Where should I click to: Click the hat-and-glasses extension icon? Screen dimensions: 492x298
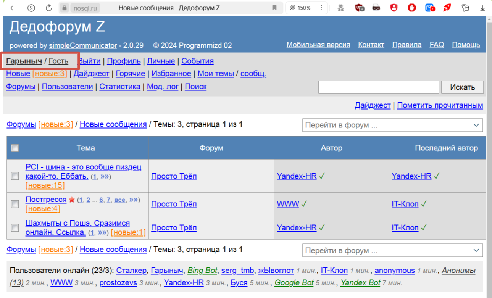376,8
